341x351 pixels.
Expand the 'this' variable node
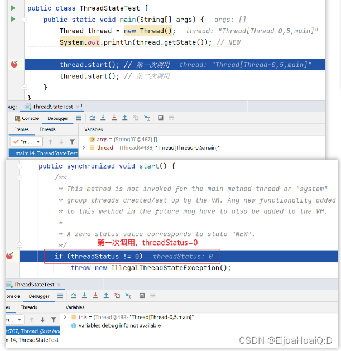tap(65, 317)
